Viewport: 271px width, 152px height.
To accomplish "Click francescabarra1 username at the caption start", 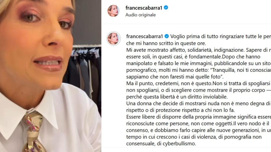I will pos(145,36).
